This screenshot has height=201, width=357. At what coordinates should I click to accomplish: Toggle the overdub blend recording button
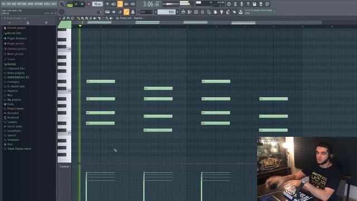127,4
